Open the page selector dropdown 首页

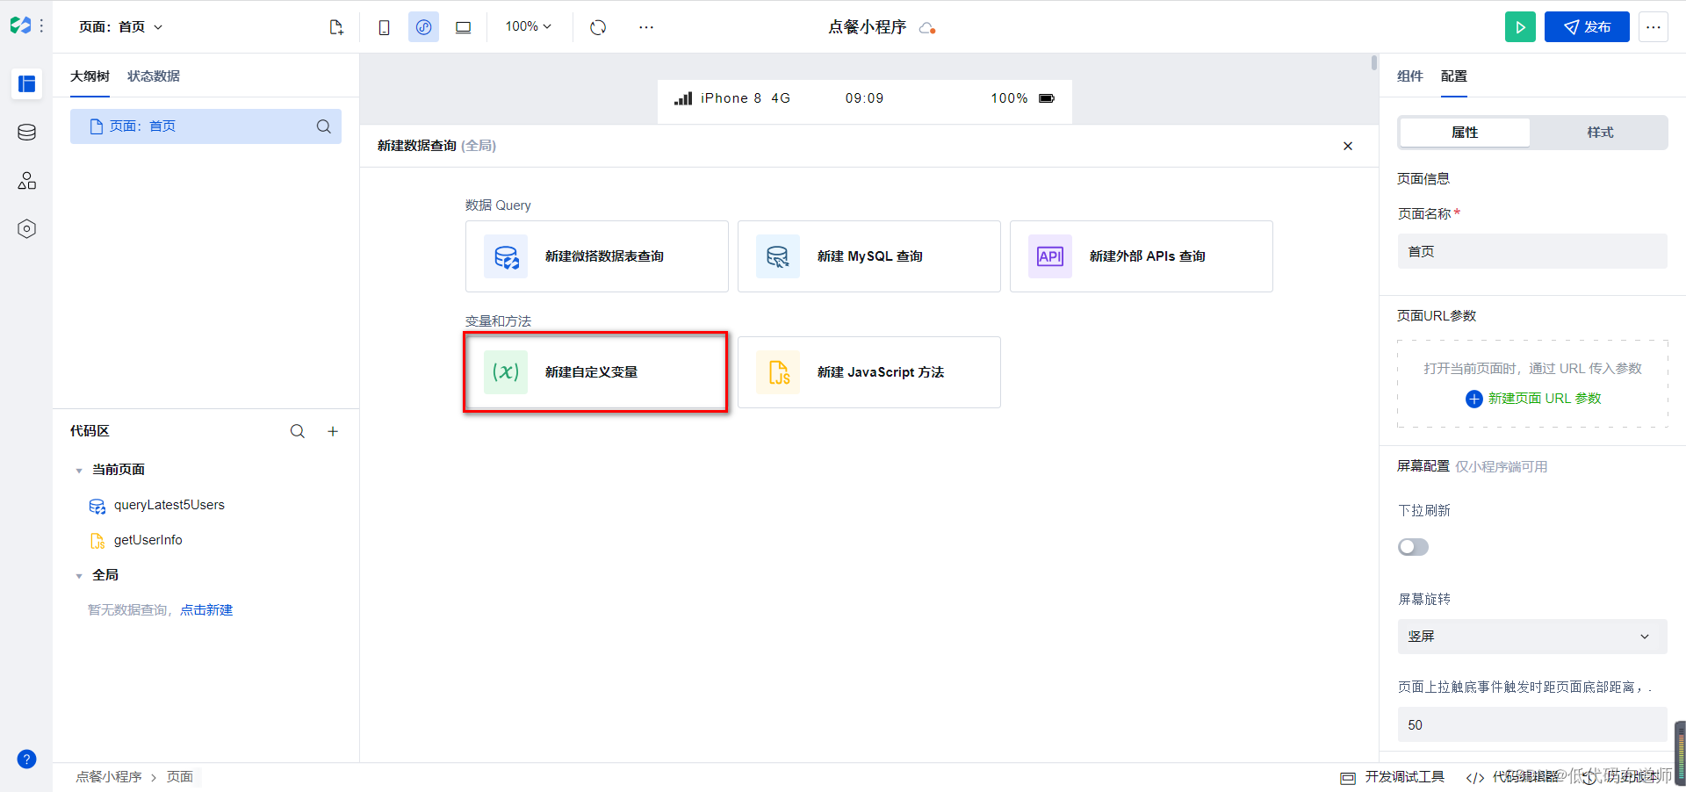tap(121, 27)
